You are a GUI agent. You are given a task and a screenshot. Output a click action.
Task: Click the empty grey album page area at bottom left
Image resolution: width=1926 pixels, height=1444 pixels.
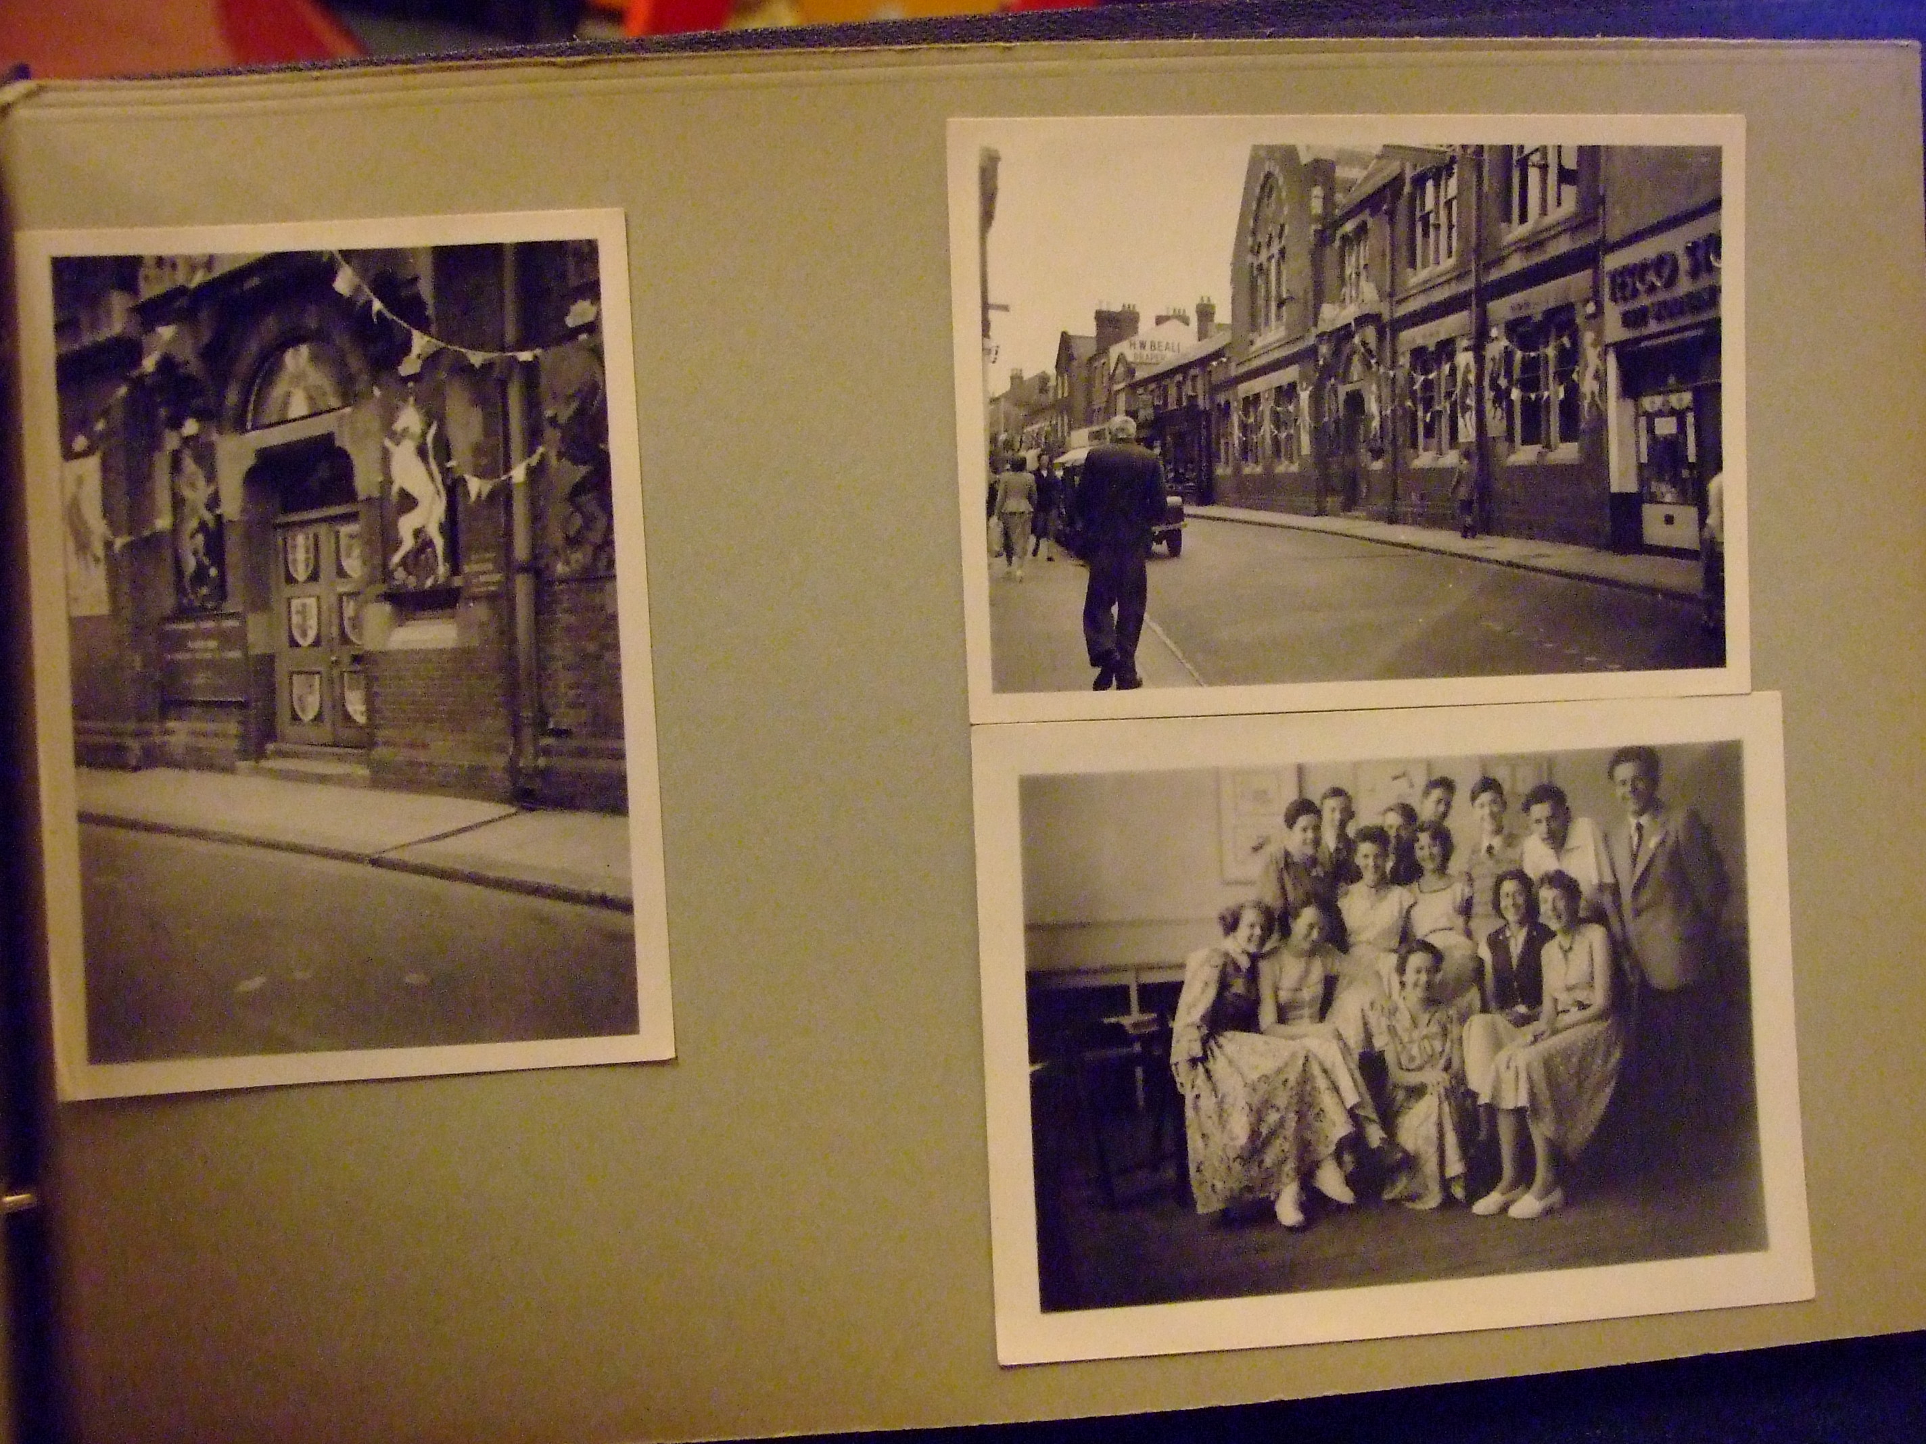coord(436,1262)
